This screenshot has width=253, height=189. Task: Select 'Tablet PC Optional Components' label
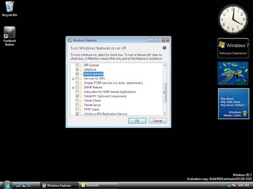point(105,96)
